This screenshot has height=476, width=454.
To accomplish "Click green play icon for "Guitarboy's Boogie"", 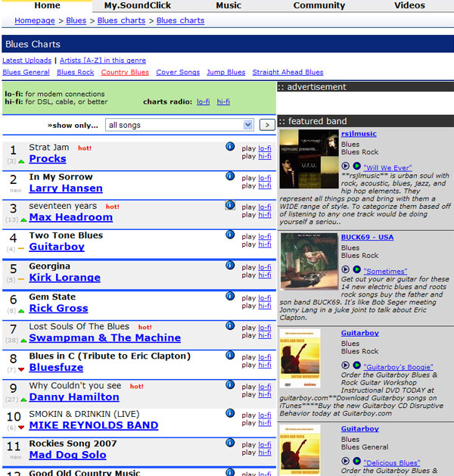I will (x=357, y=366).
